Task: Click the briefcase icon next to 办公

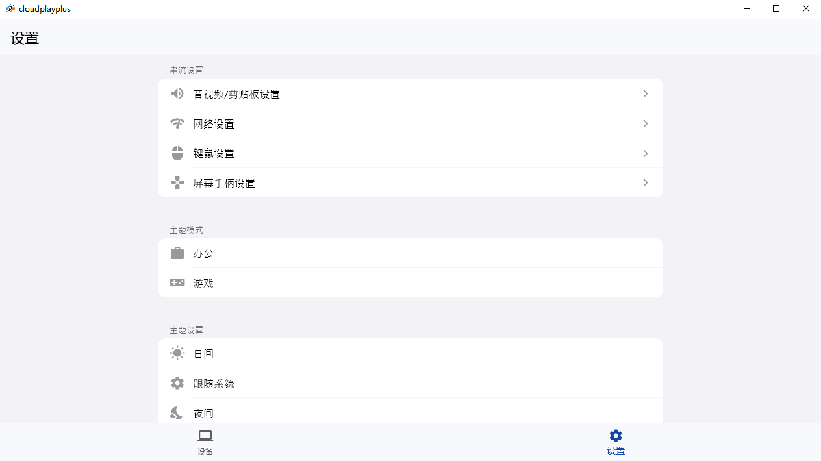Action: (177, 253)
